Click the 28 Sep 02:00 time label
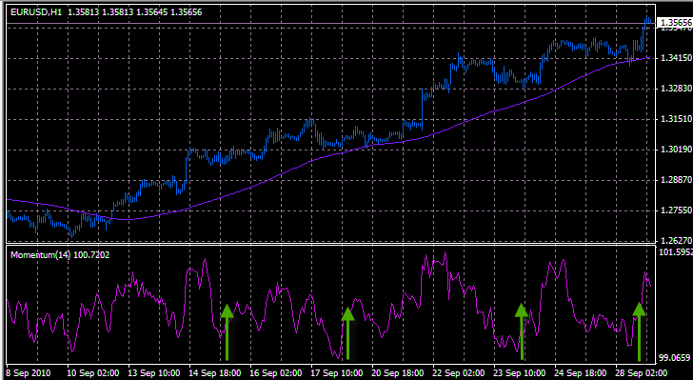This screenshot has height=380, width=693. pos(642,372)
